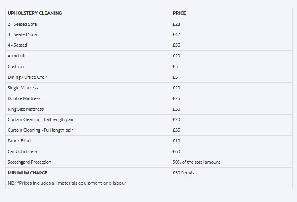Click the PRICE column header

click(x=179, y=13)
